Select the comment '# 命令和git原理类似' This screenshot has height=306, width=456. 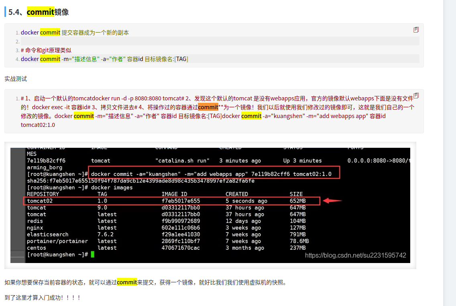46,50
